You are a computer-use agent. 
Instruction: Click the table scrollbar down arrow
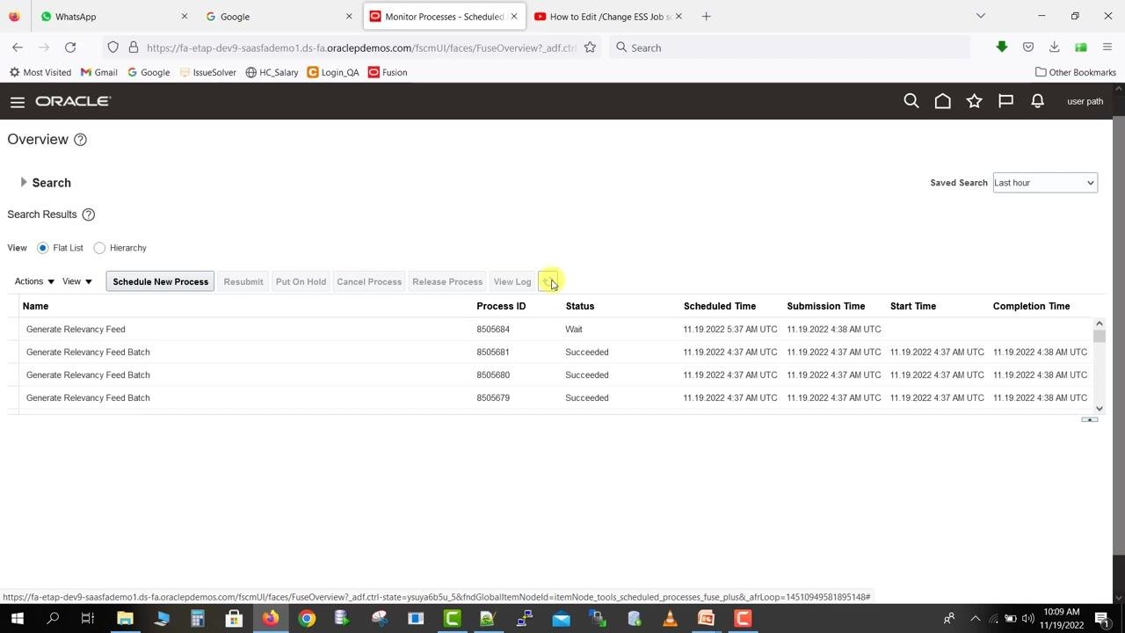tap(1099, 408)
